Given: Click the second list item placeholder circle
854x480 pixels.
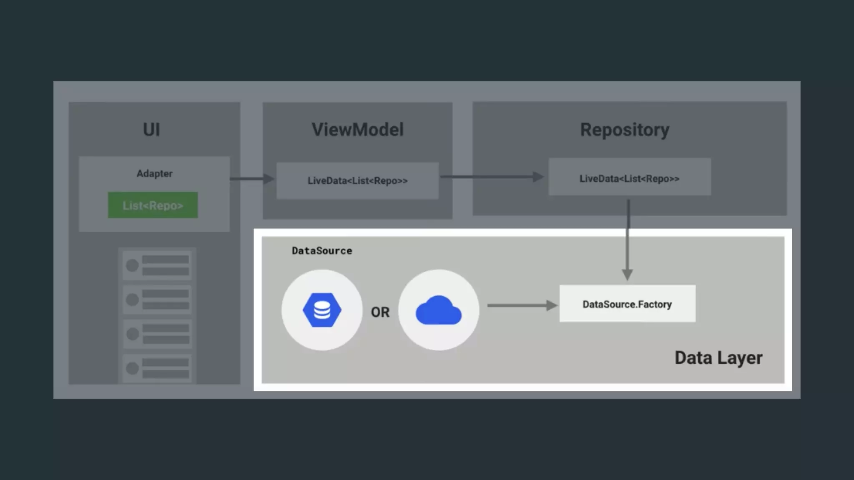Looking at the screenshot, I should tap(132, 300).
